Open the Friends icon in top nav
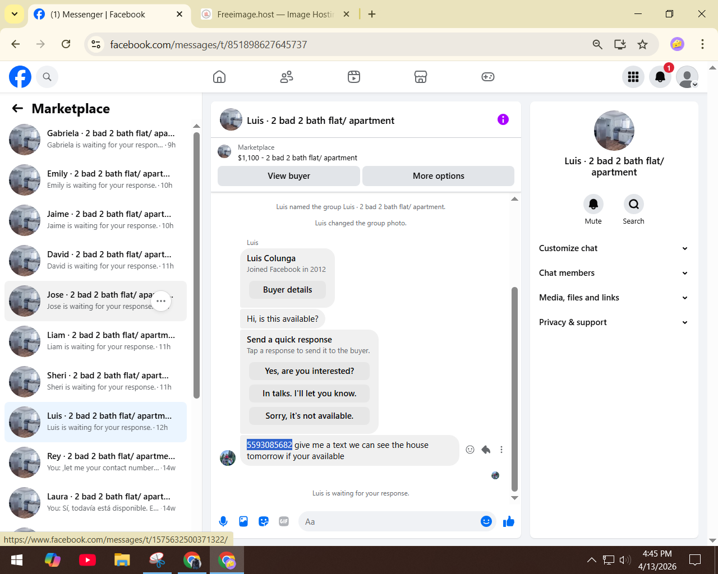This screenshot has height=574, width=718. 287,77
